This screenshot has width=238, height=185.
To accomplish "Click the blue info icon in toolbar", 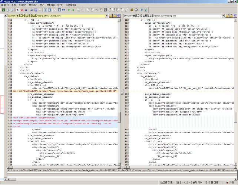I will click(x=142, y=10).
